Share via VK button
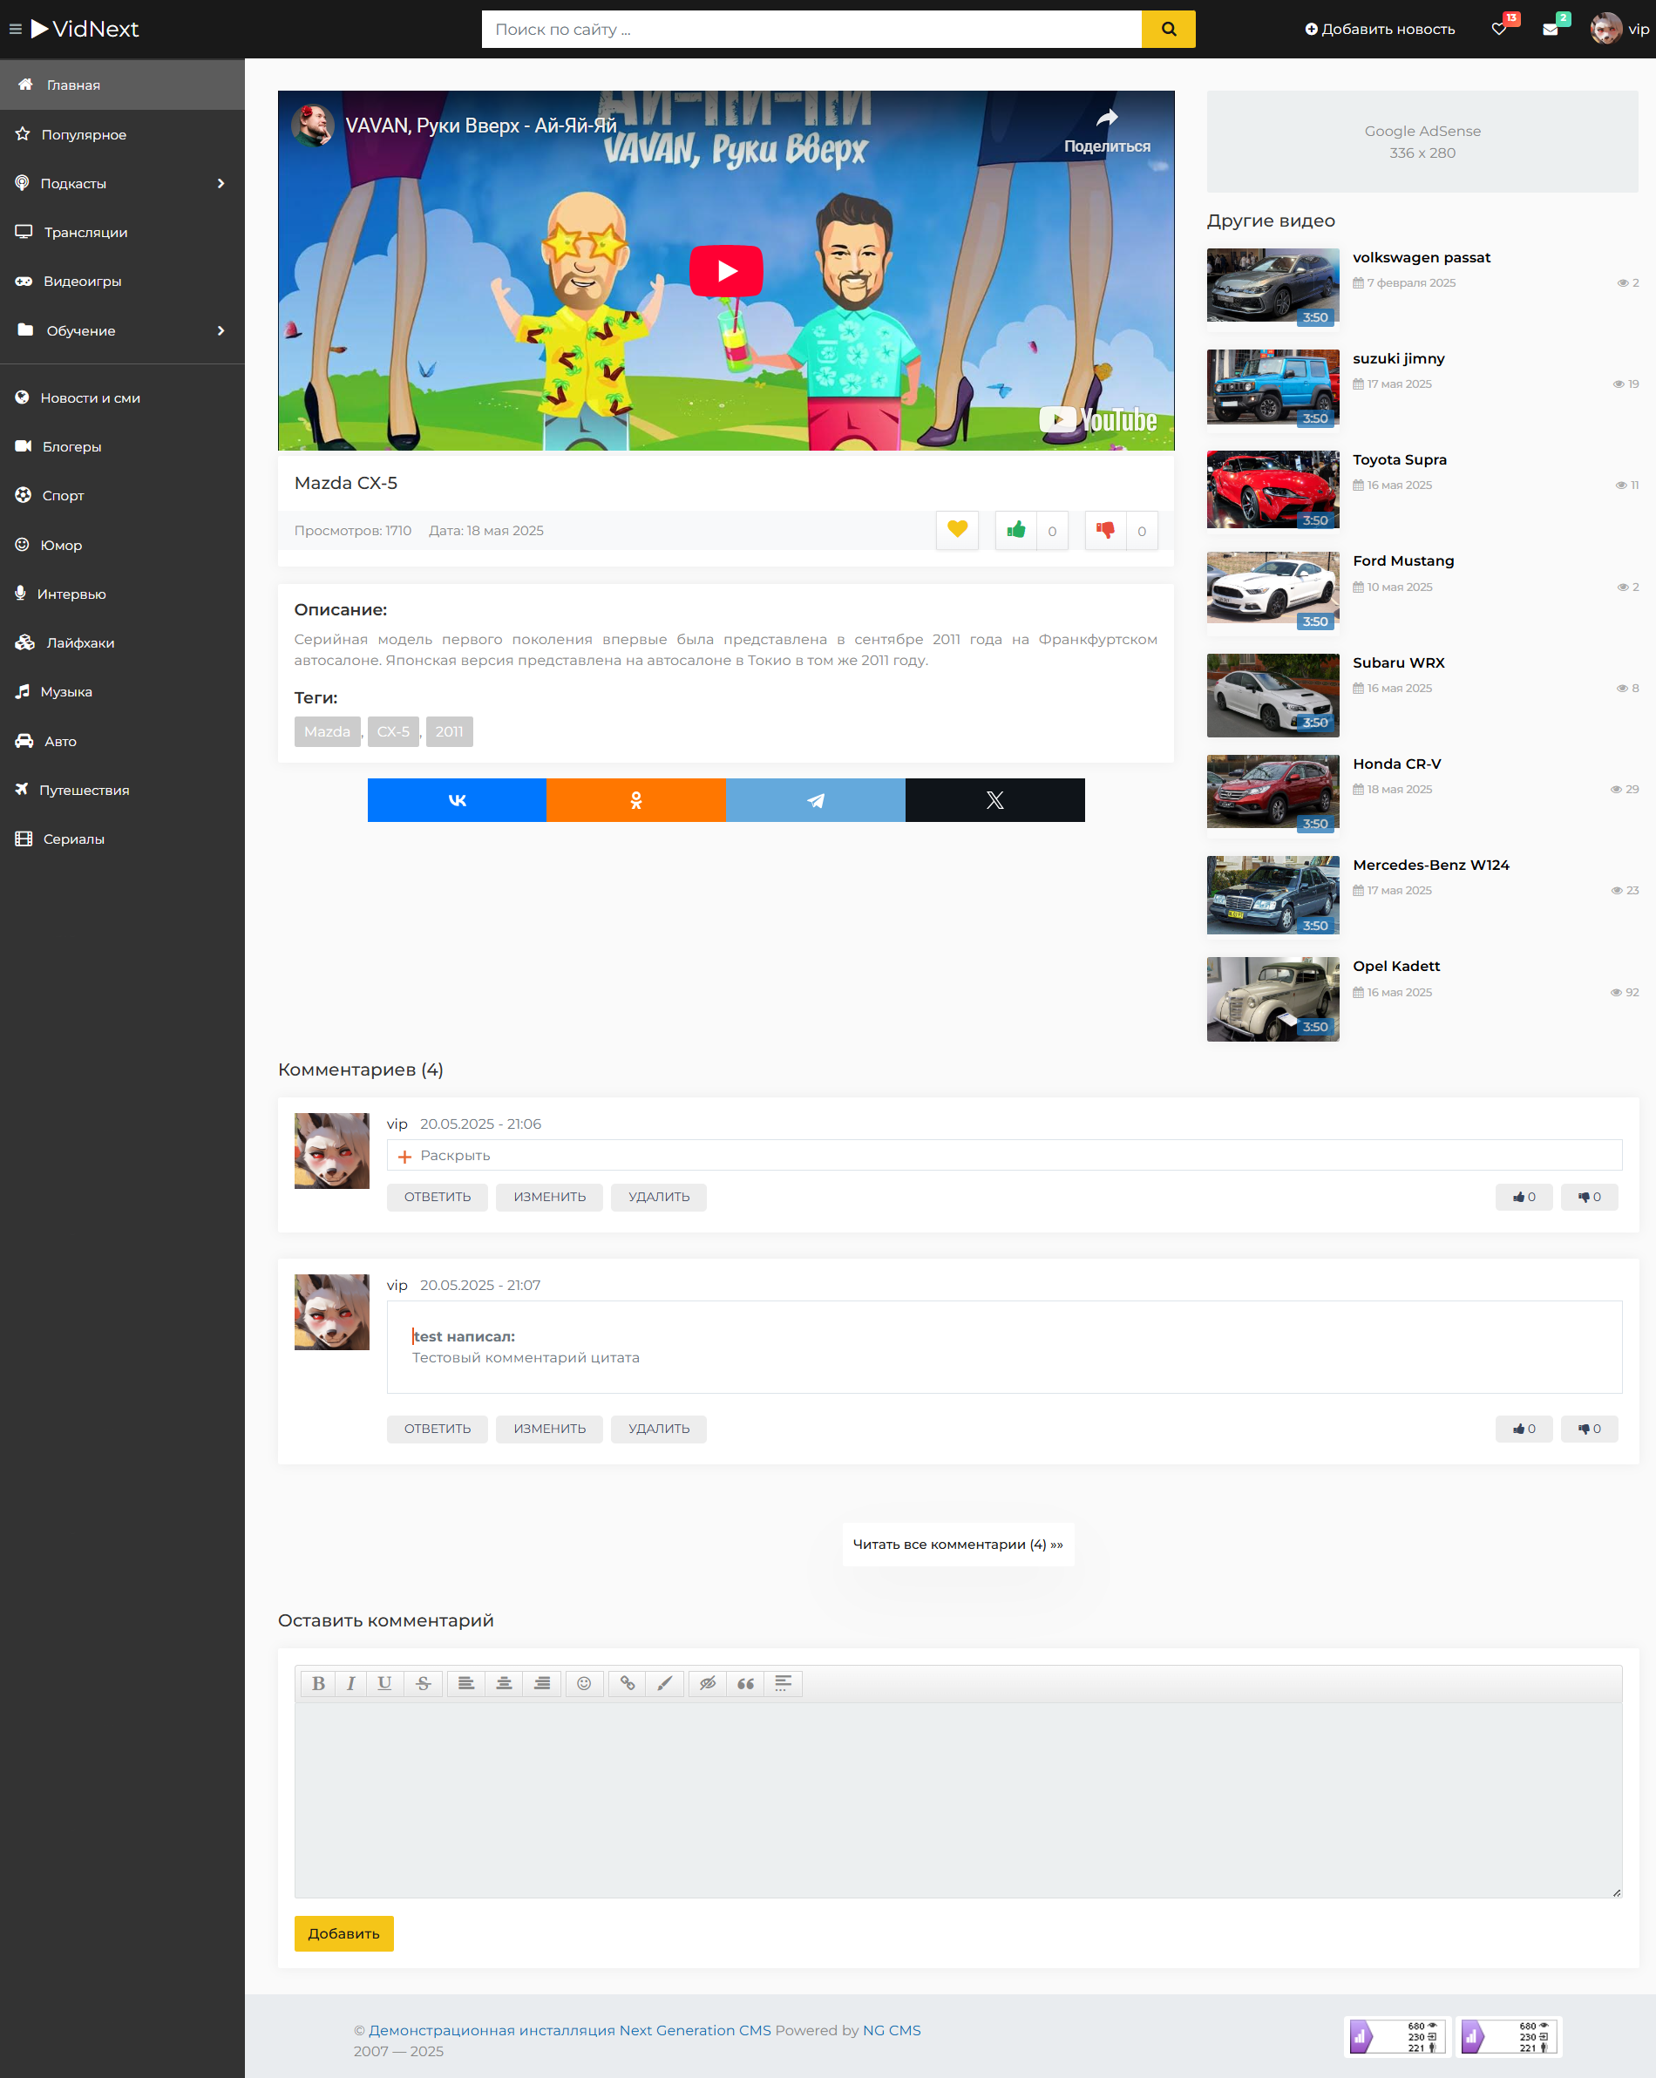The width and height of the screenshot is (1656, 2078). (x=457, y=800)
